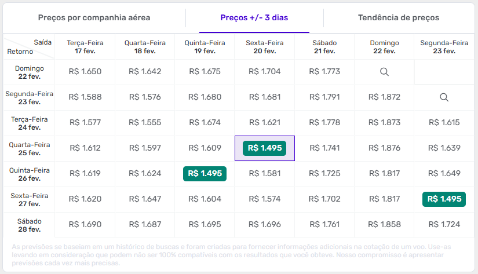478x274 pixels.
Task: Open the Preços por companhia aérea tab
Action: click(x=94, y=17)
